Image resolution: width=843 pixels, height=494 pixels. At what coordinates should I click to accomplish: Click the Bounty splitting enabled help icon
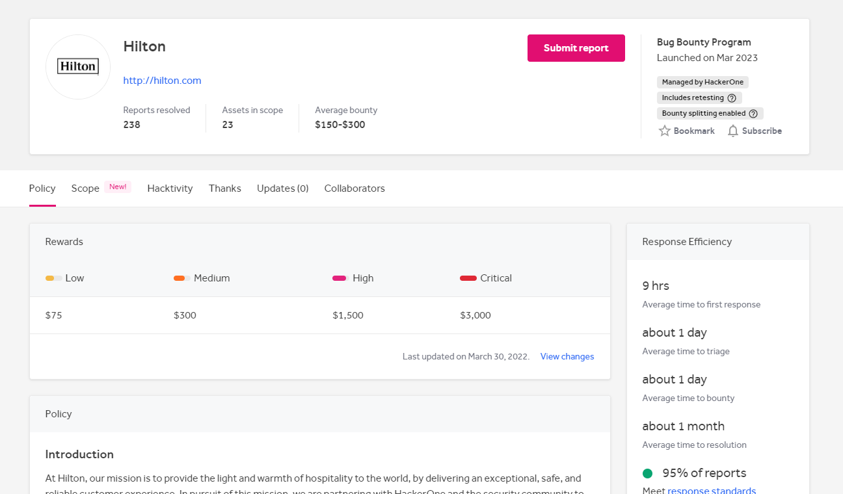[x=753, y=113]
